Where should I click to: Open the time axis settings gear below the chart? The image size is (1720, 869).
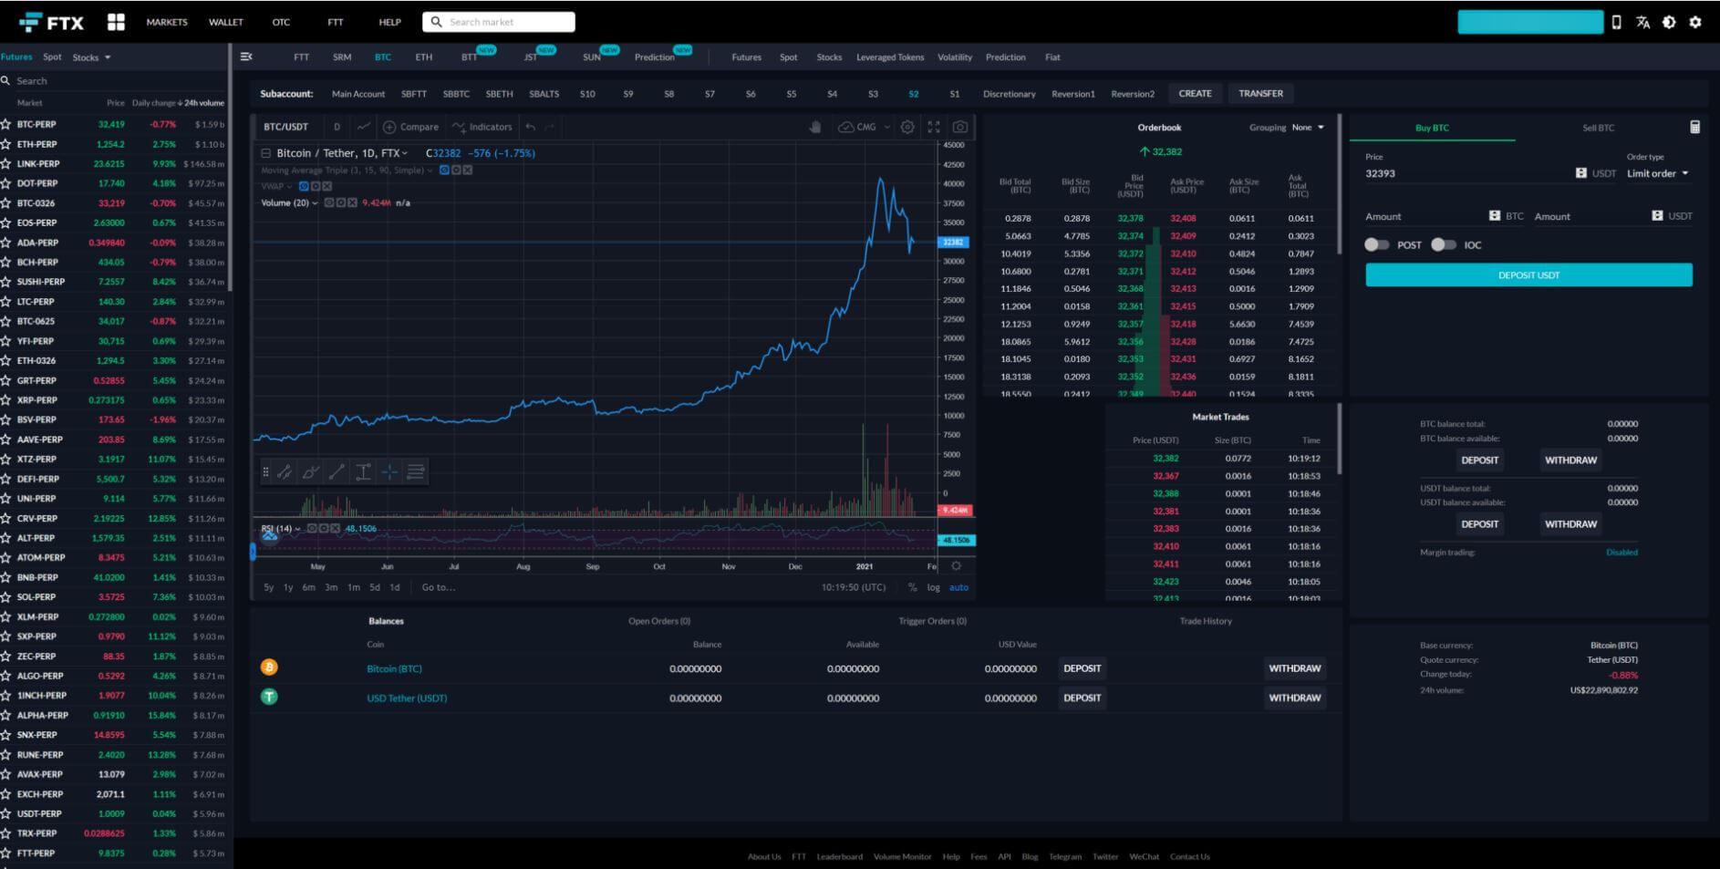(x=956, y=566)
